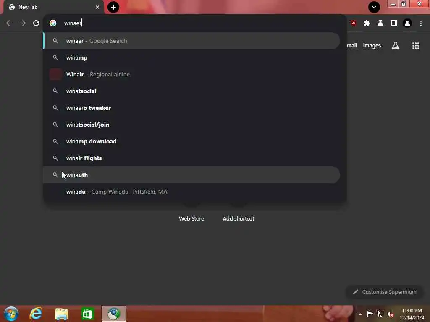430x322 pixels.
Task: Select the 'winadu - Camp Winadu' suggestion
Action: click(x=191, y=192)
